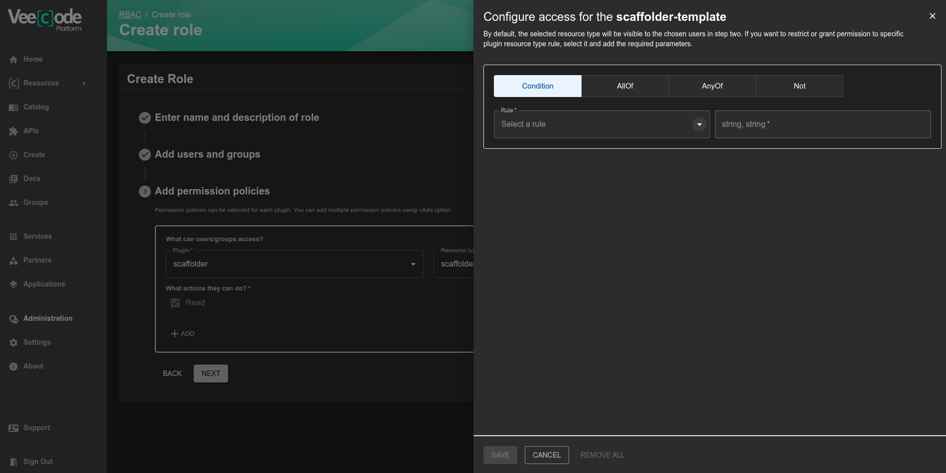The image size is (946, 473).
Task: Close the configure access panel
Action: [932, 16]
